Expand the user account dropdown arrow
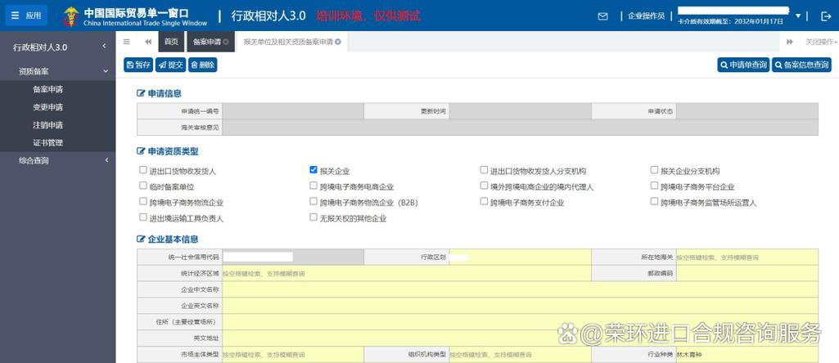 [x=798, y=16]
